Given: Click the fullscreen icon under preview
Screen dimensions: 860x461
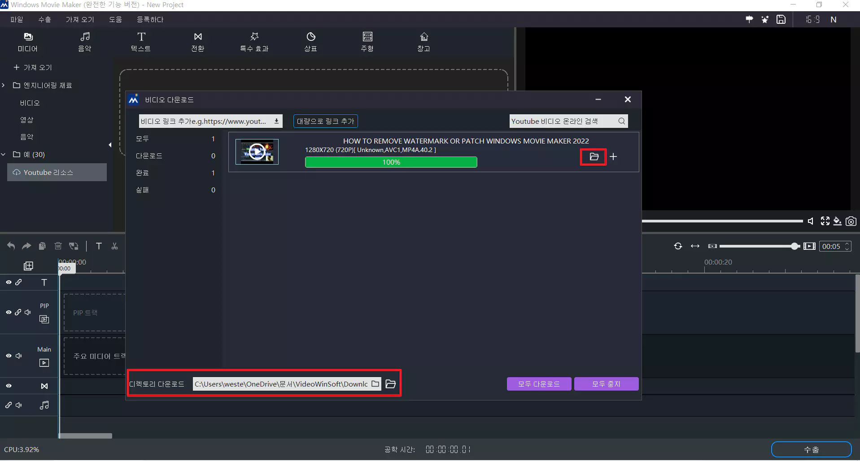Looking at the screenshot, I should 825,221.
